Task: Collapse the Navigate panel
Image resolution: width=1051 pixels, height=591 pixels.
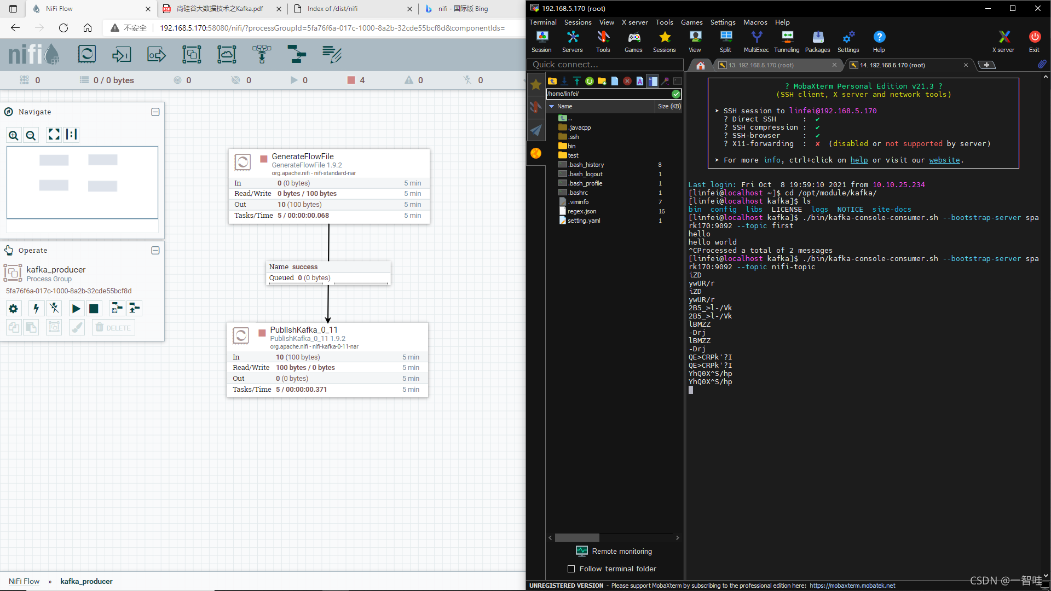Action: (x=155, y=112)
